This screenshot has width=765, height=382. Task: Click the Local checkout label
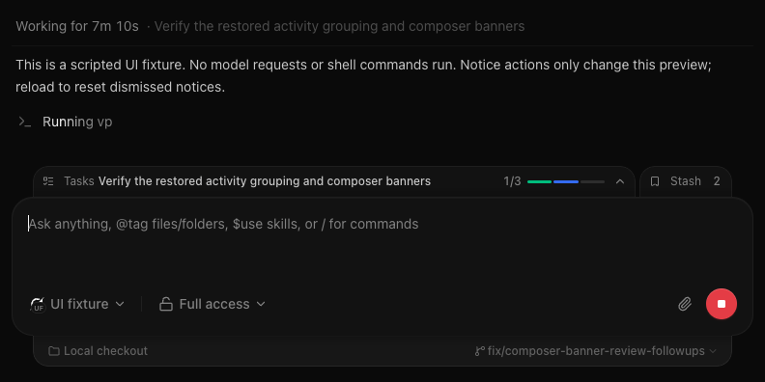pyautogui.click(x=105, y=351)
